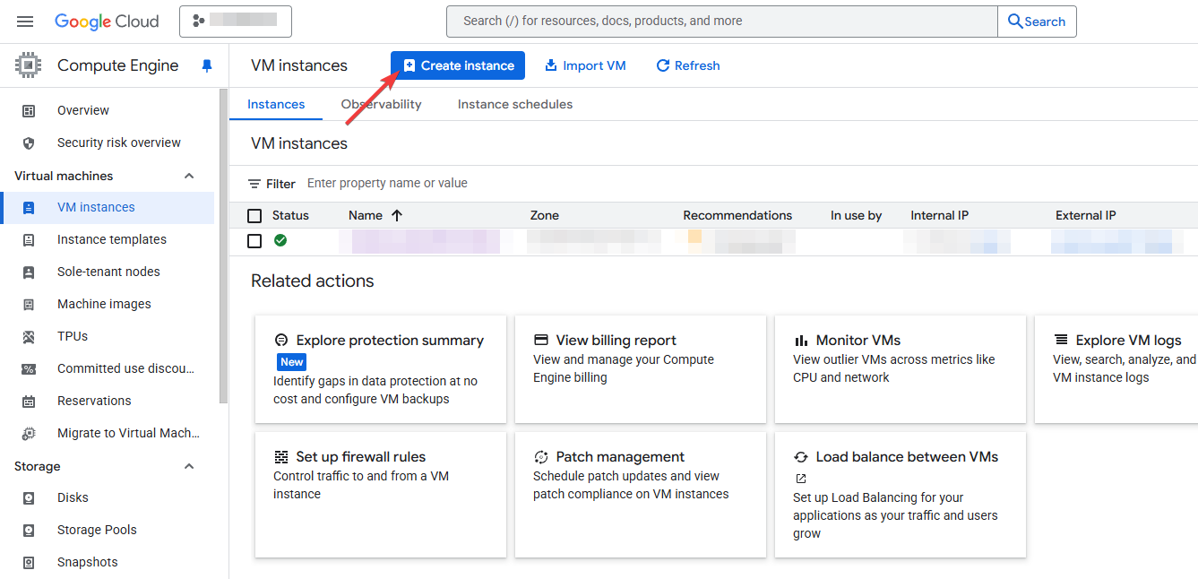Click the Sole-tenant nodes icon
Viewport: 1198px width, 579px height.
(29, 272)
